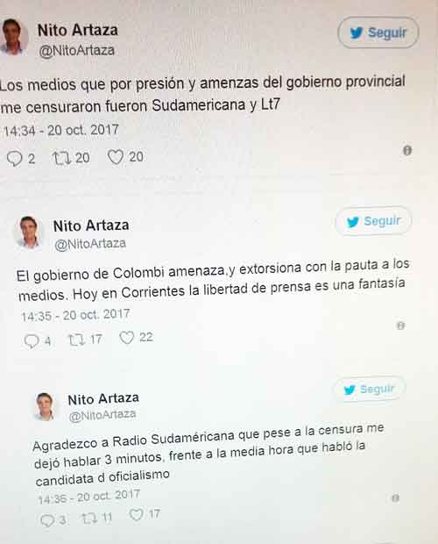The image size is (438, 544).
Task: Retweet the tweet with 11 retweets
Action: pyautogui.click(x=89, y=518)
